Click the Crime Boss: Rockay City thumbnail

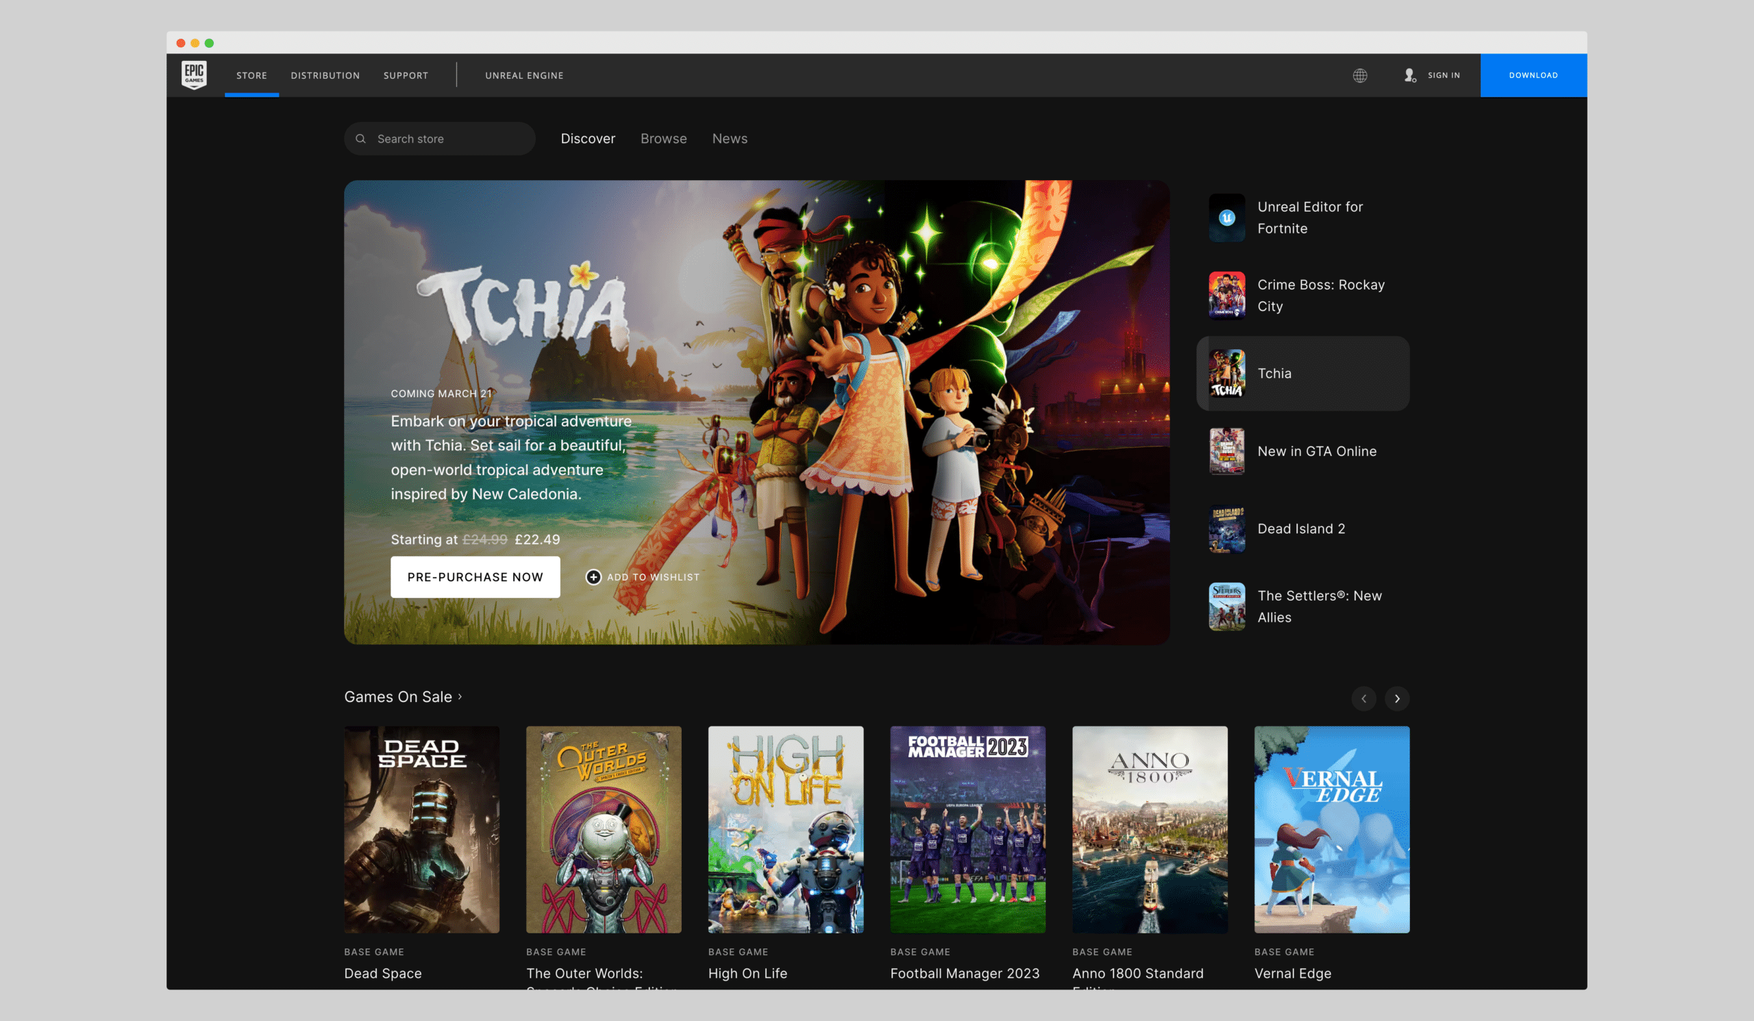click(1226, 296)
